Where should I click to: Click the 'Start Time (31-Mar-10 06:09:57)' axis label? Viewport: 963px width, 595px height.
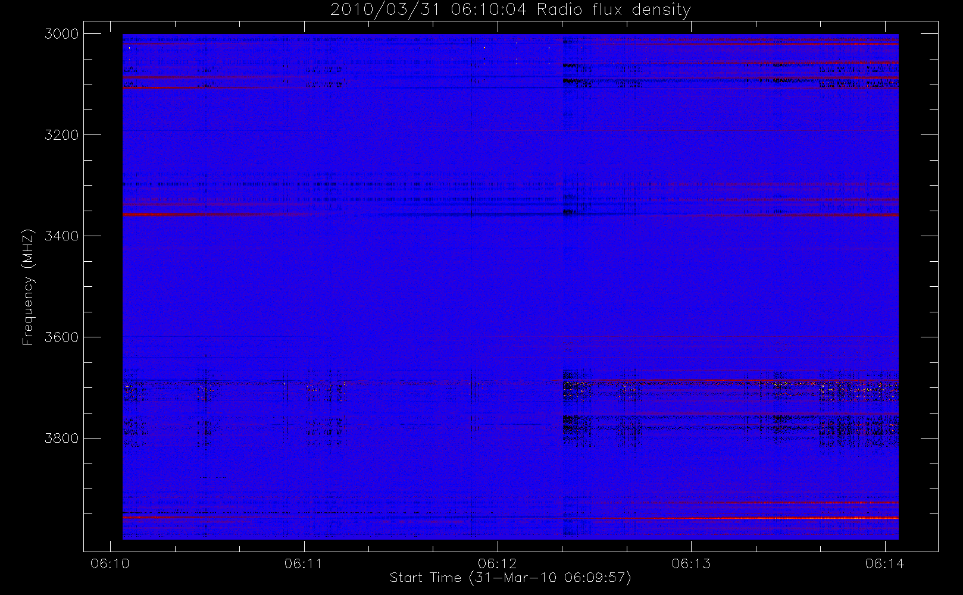510,578
